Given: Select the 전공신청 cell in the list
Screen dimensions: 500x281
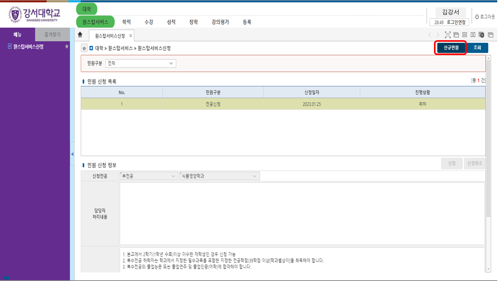Looking at the screenshot, I should coord(213,104).
